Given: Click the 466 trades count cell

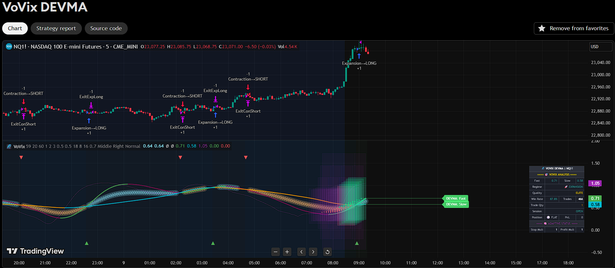Looking at the screenshot, I should pos(580,199).
